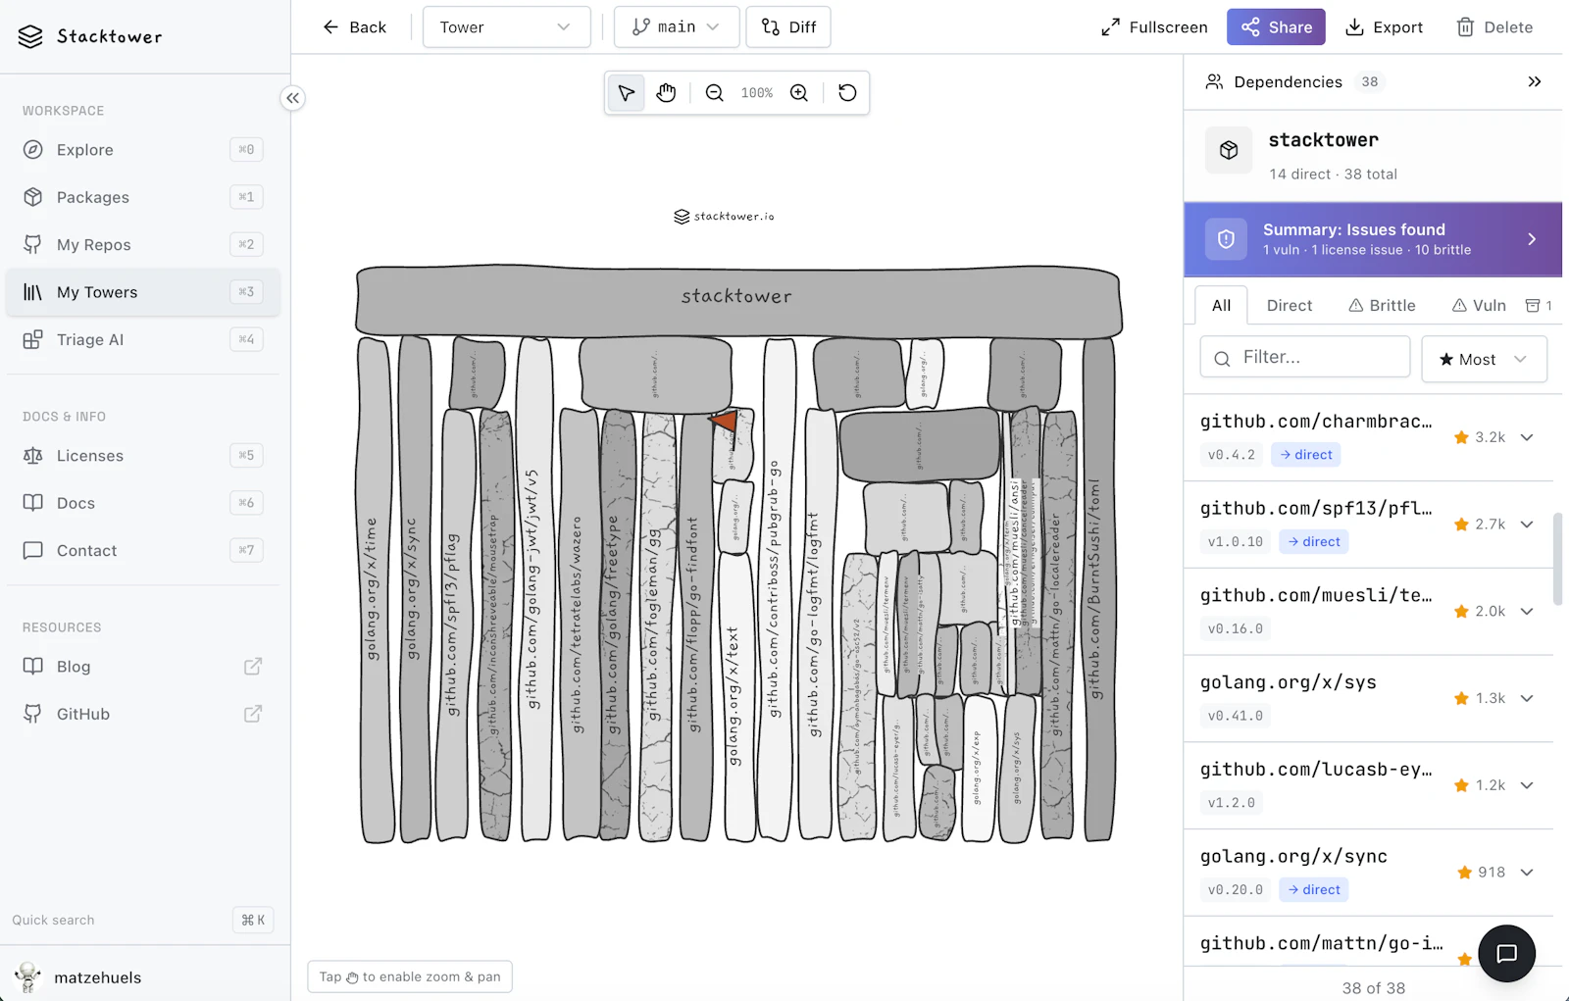Viewport: 1569px width, 1001px height.
Task: Expand the github.com/spf13/pfl… dependency row
Action: (1527, 525)
